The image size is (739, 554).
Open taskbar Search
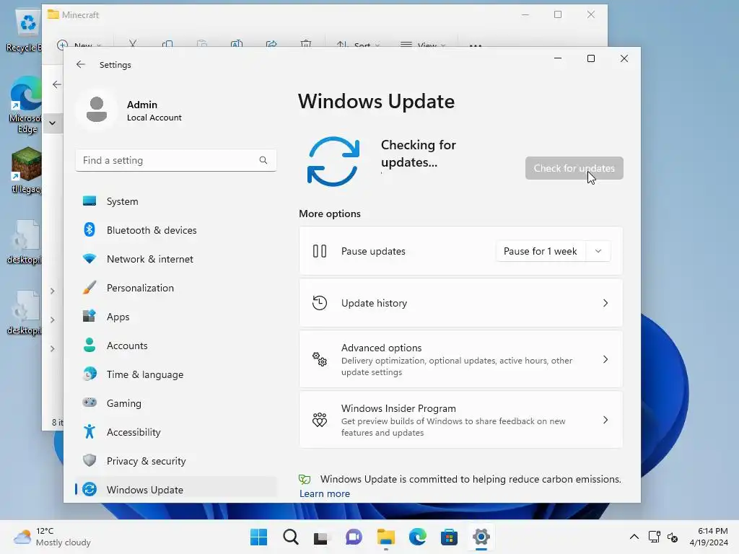(x=291, y=537)
